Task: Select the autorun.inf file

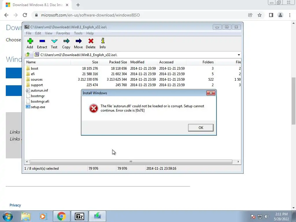Action: tap(37, 90)
